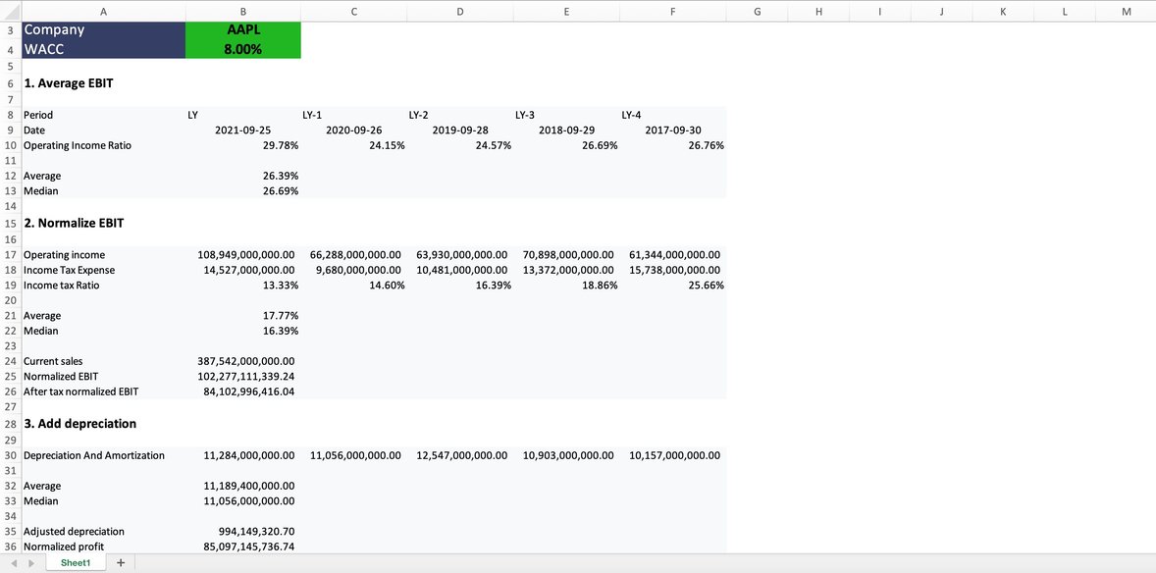Image resolution: width=1156 pixels, height=573 pixels.
Task: Select column header B
Action: 242,10
